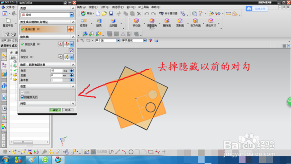Click the 选择对象 crosshair selection icon
The image size is (291, 164).
(70, 29)
